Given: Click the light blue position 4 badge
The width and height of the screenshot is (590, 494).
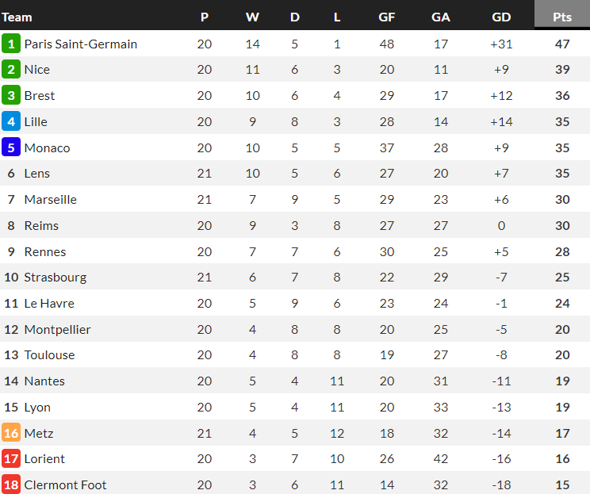Looking at the screenshot, I should pyautogui.click(x=11, y=122).
